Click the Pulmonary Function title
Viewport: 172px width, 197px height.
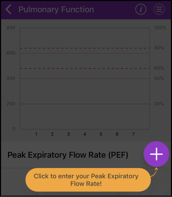56,10
